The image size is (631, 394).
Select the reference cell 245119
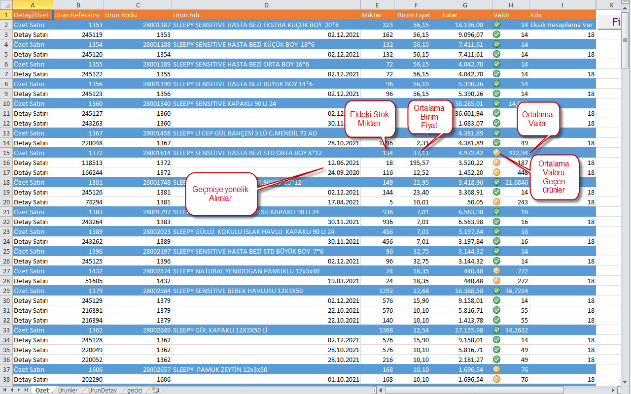click(78, 34)
